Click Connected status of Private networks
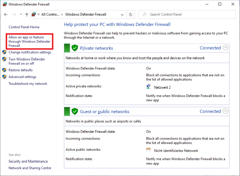This screenshot has height=176, width=240. (210, 48)
